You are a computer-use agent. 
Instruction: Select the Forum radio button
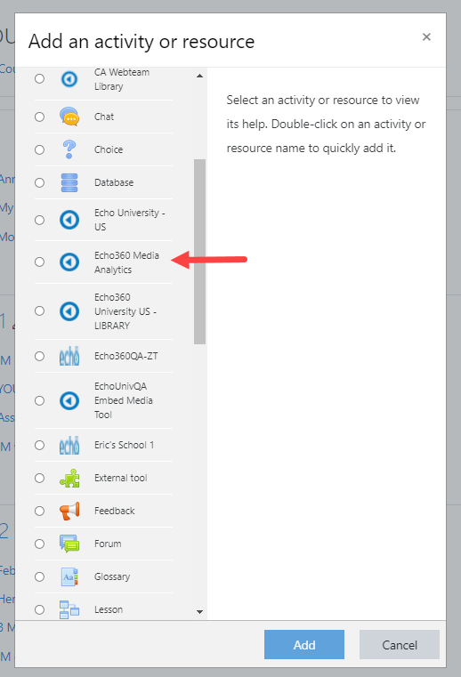click(39, 544)
